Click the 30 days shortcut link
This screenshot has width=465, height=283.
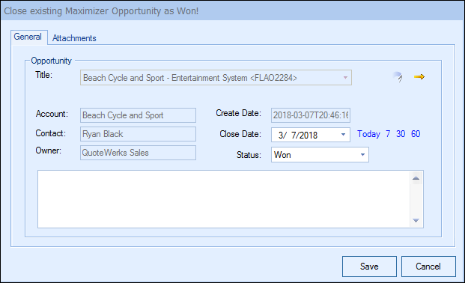coord(401,134)
